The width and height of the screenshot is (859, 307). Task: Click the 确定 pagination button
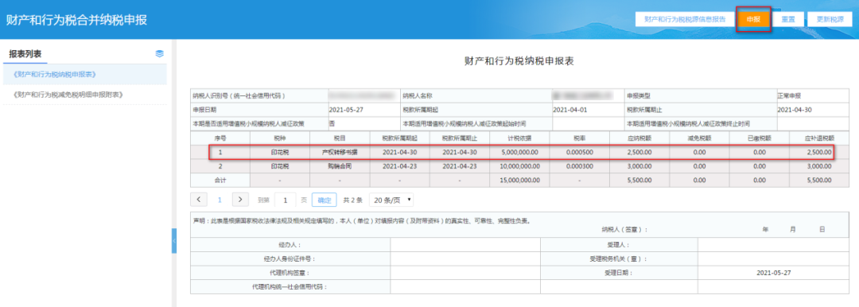[324, 200]
